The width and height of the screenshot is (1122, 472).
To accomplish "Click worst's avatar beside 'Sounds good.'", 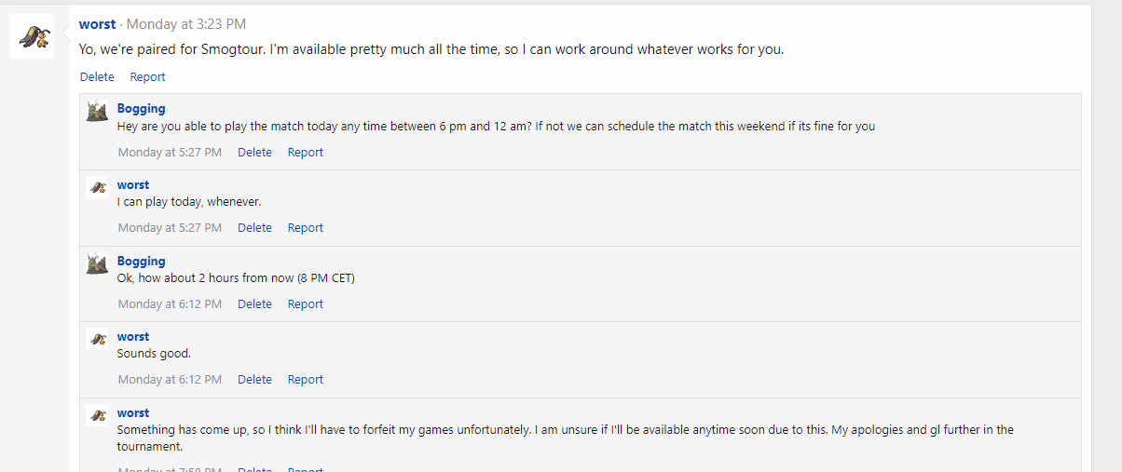I will 97,339.
